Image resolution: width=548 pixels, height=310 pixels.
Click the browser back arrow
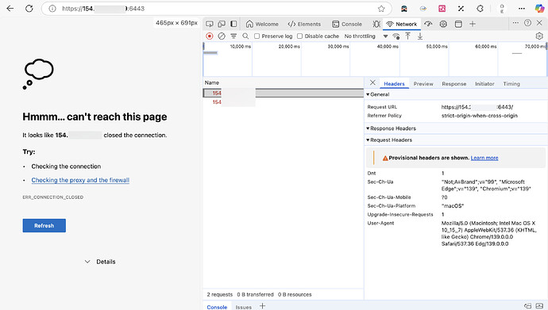[x=10, y=9]
